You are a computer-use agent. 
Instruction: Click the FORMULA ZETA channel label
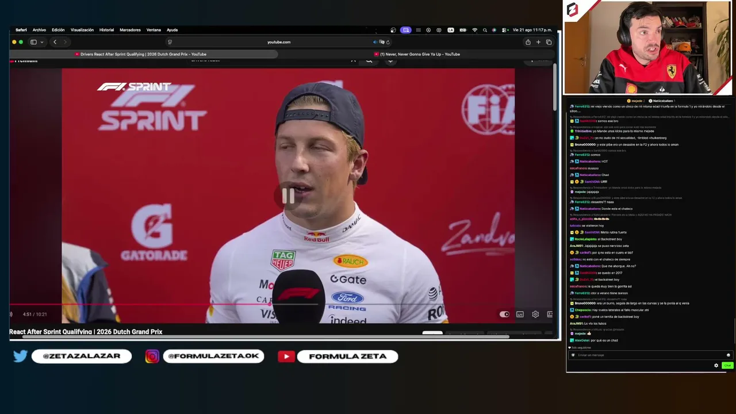(347, 356)
